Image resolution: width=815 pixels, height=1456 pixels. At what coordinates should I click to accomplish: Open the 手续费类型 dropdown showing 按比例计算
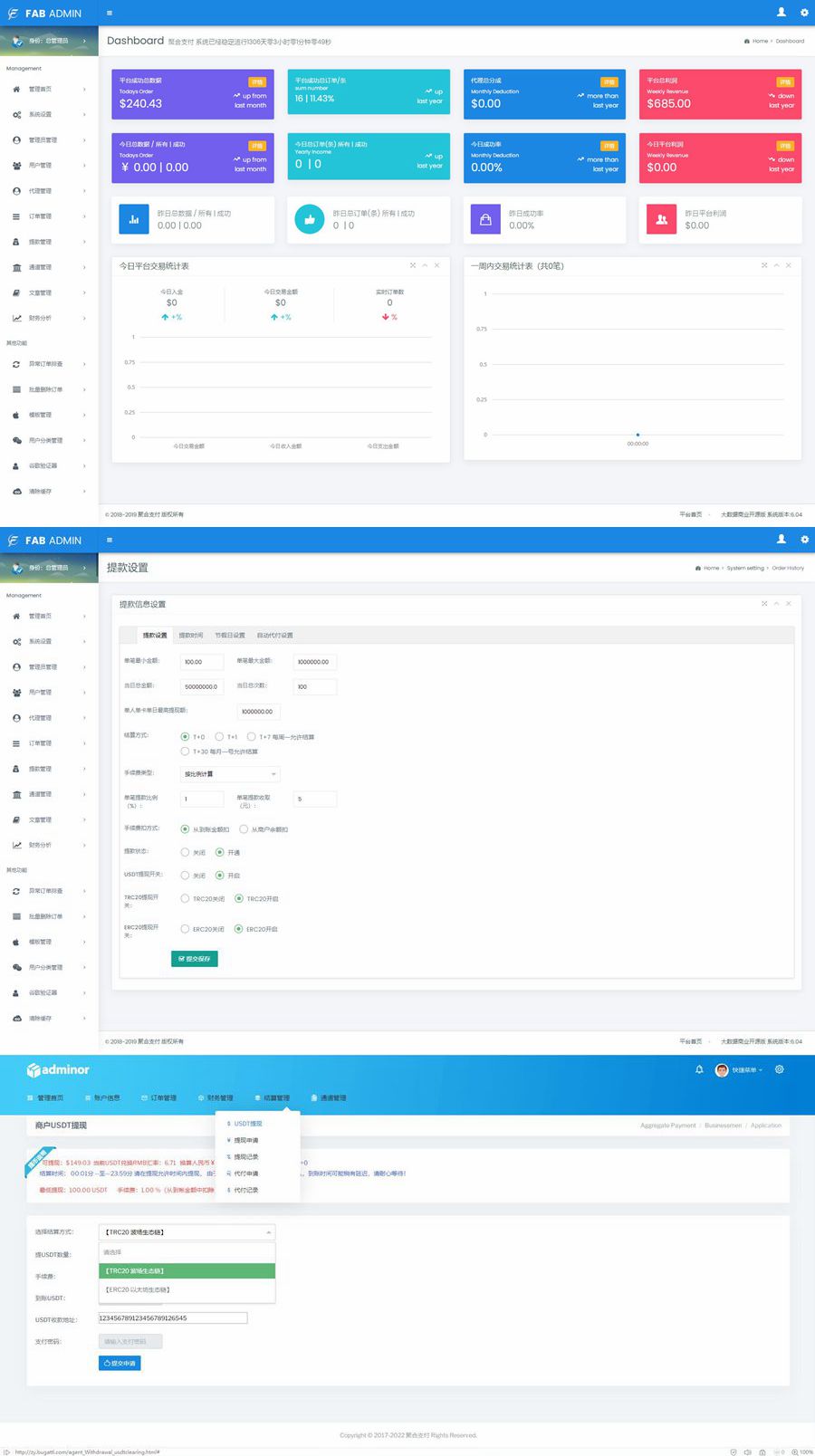click(230, 774)
